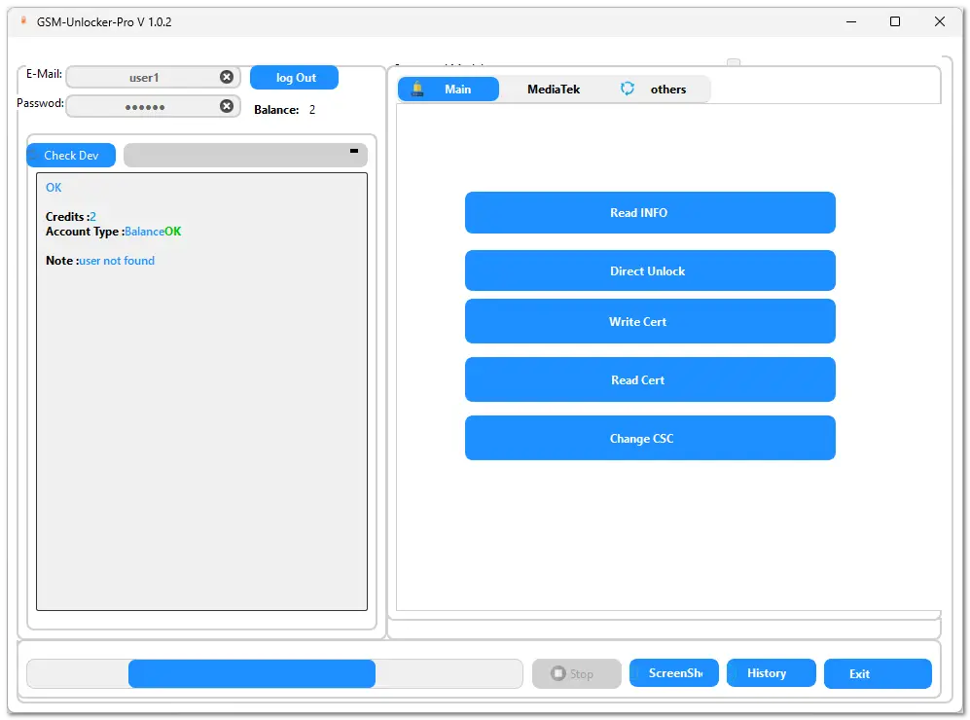
Task: Select the Read Cert button
Action: (649, 379)
